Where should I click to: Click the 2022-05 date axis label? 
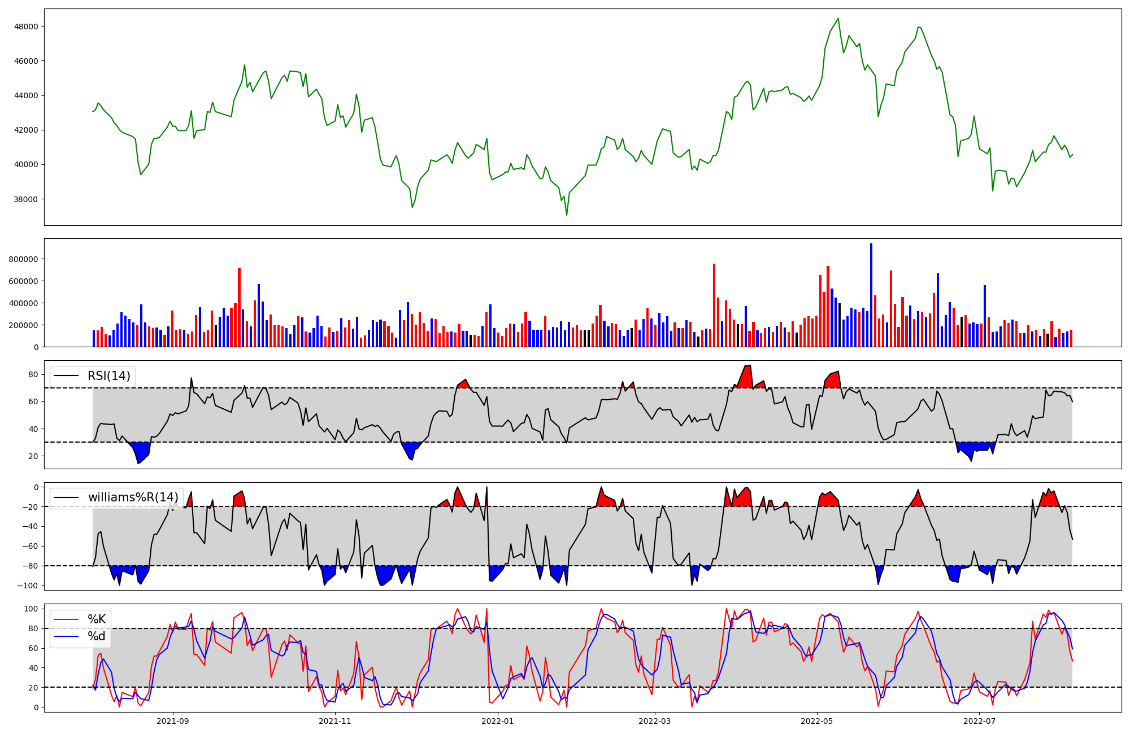(x=817, y=721)
